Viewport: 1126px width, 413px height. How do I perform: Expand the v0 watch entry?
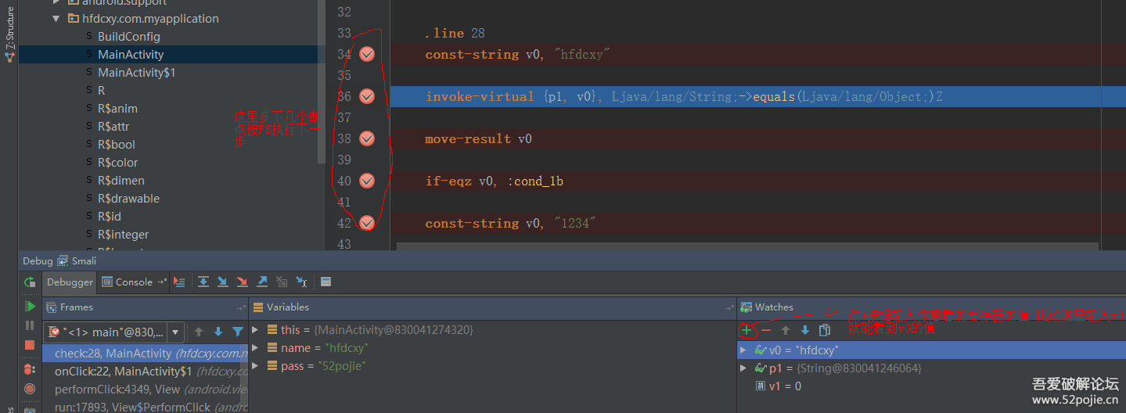click(x=743, y=350)
